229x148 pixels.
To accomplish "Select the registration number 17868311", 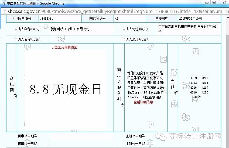I will pyautogui.click(x=46, y=19).
